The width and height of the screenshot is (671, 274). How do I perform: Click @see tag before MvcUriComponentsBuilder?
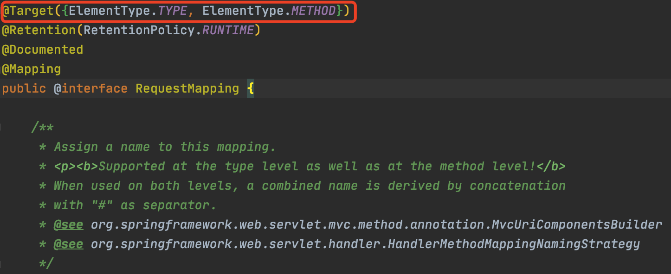click(69, 224)
